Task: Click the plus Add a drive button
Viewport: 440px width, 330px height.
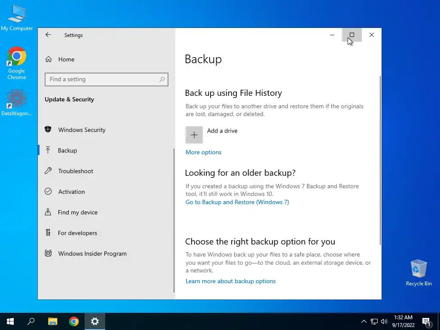Action: (194, 135)
